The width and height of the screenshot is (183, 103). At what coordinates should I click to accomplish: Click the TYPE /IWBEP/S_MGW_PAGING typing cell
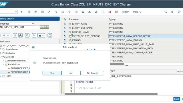click(x=125, y=40)
